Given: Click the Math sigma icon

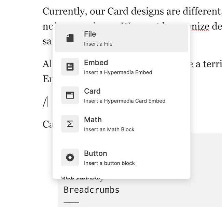Looking at the screenshot, I should coord(70,124).
